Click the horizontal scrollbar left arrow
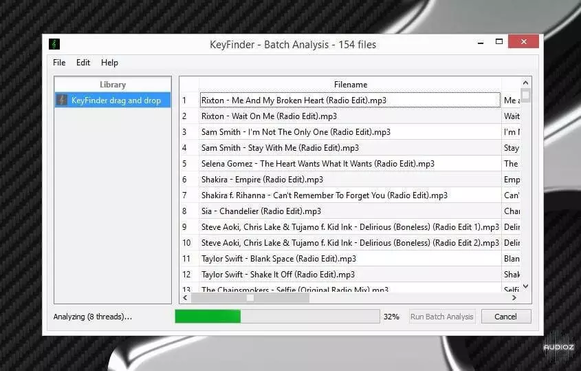581x371 pixels. tap(185, 298)
